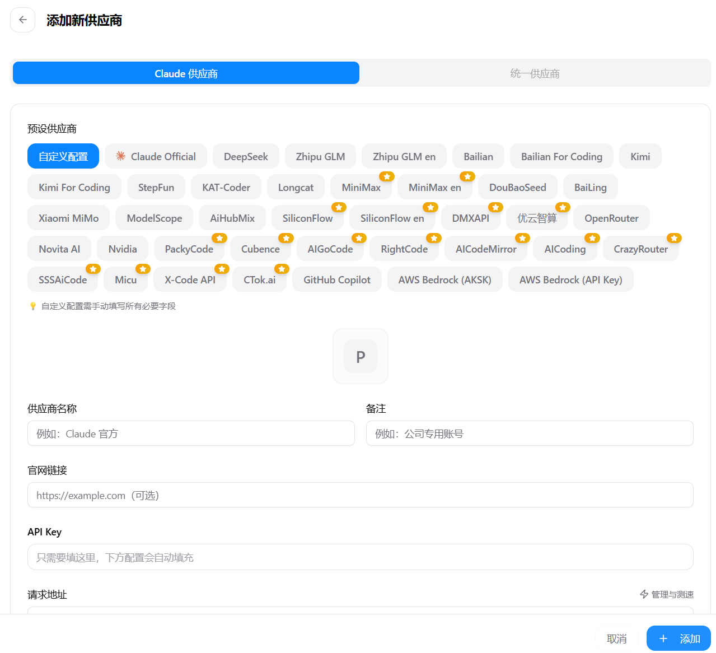Click the Cancel button
Image resolution: width=716 pixels, height=653 pixels.
tap(616, 638)
